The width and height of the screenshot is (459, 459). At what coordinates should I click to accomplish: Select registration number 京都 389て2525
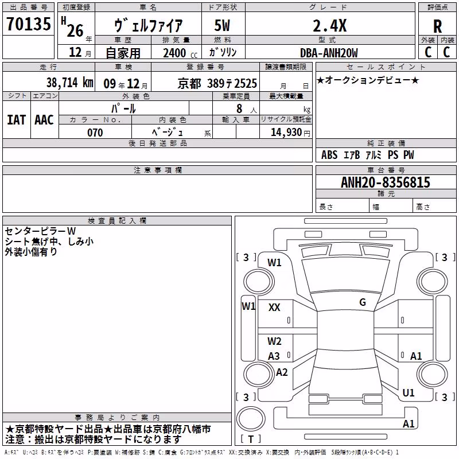217,84
